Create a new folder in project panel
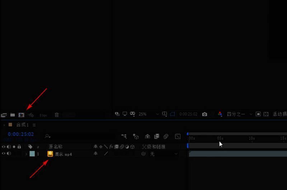Viewport: 287px width, 190px height. tap(13, 115)
